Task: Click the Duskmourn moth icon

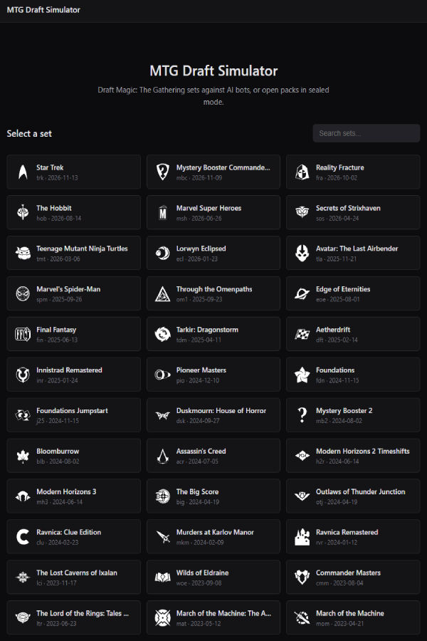Action: 163,415
